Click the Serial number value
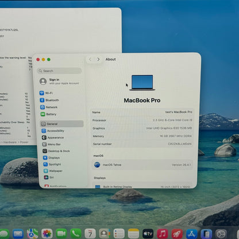 tap(180, 144)
